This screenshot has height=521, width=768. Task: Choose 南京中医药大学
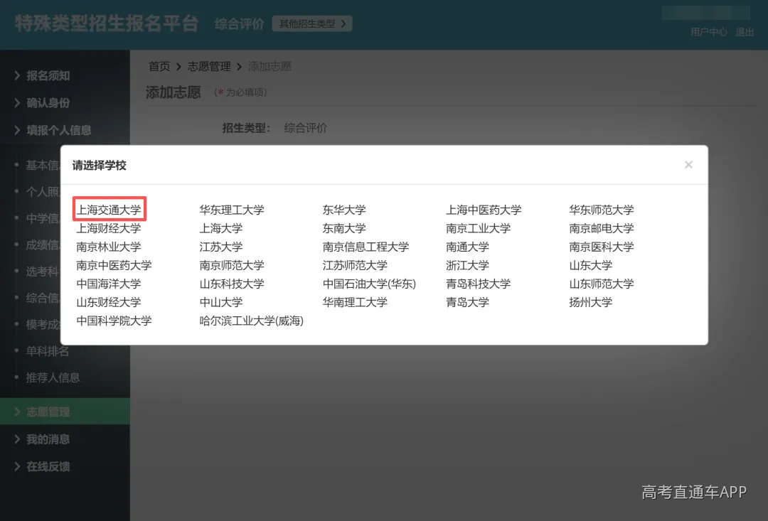[114, 265]
